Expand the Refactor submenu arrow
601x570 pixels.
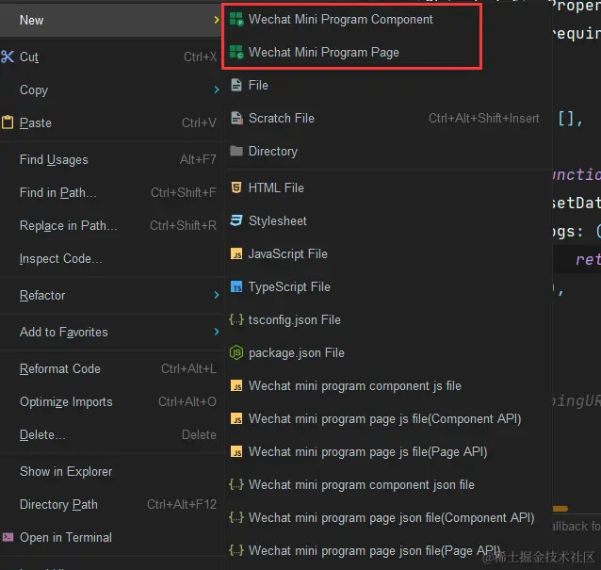217,295
